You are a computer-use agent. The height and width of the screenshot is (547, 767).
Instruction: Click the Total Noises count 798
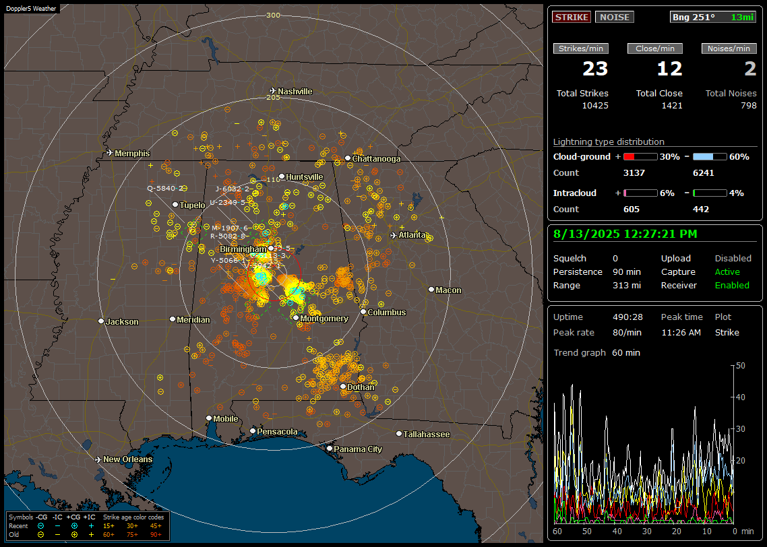748,105
